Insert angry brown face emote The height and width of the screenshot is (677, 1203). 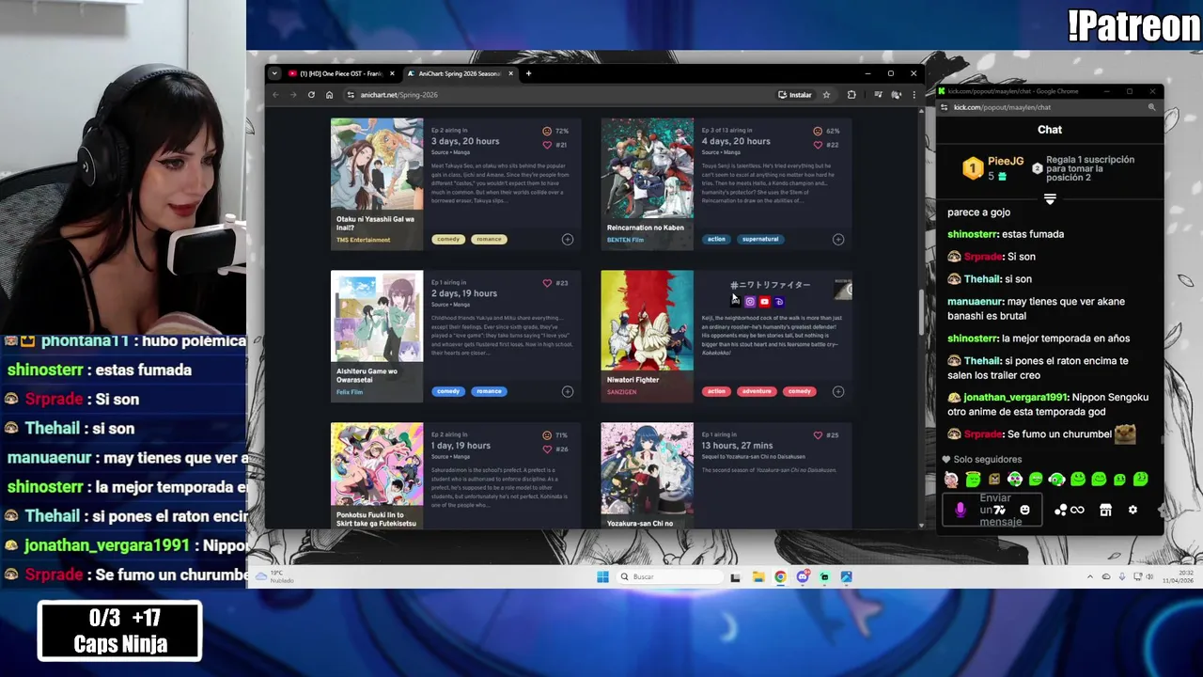click(993, 480)
